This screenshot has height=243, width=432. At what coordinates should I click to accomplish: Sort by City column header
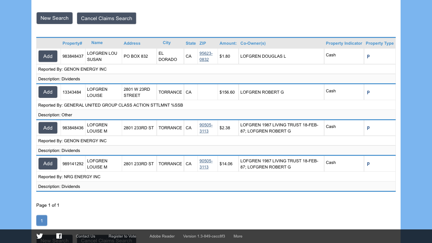click(166, 42)
